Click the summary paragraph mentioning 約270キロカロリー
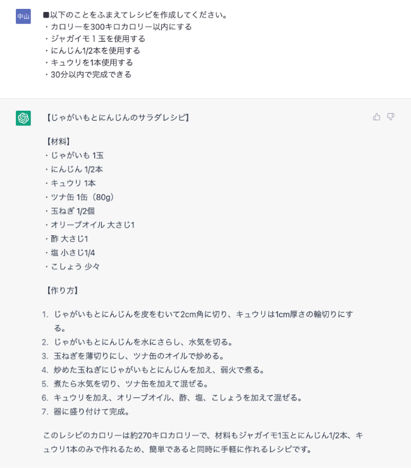This screenshot has width=411, height=468. click(x=203, y=442)
